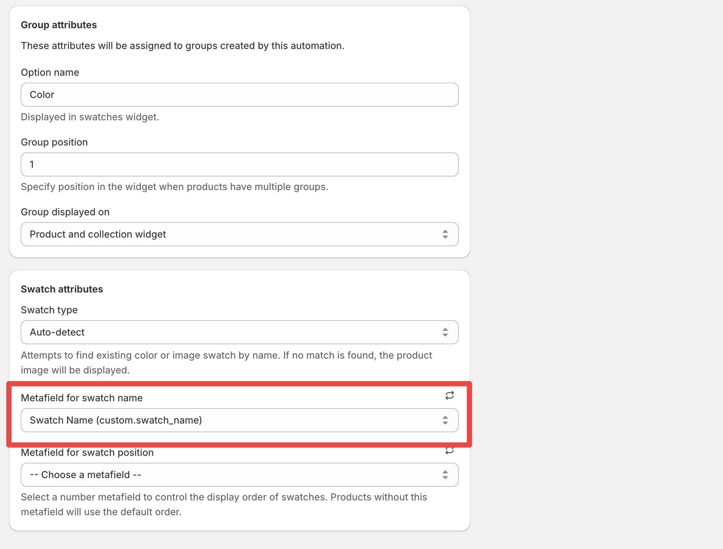This screenshot has width=723, height=549.
Task: Click up-down arrows of swatch name metafield select
Action: (x=445, y=420)
